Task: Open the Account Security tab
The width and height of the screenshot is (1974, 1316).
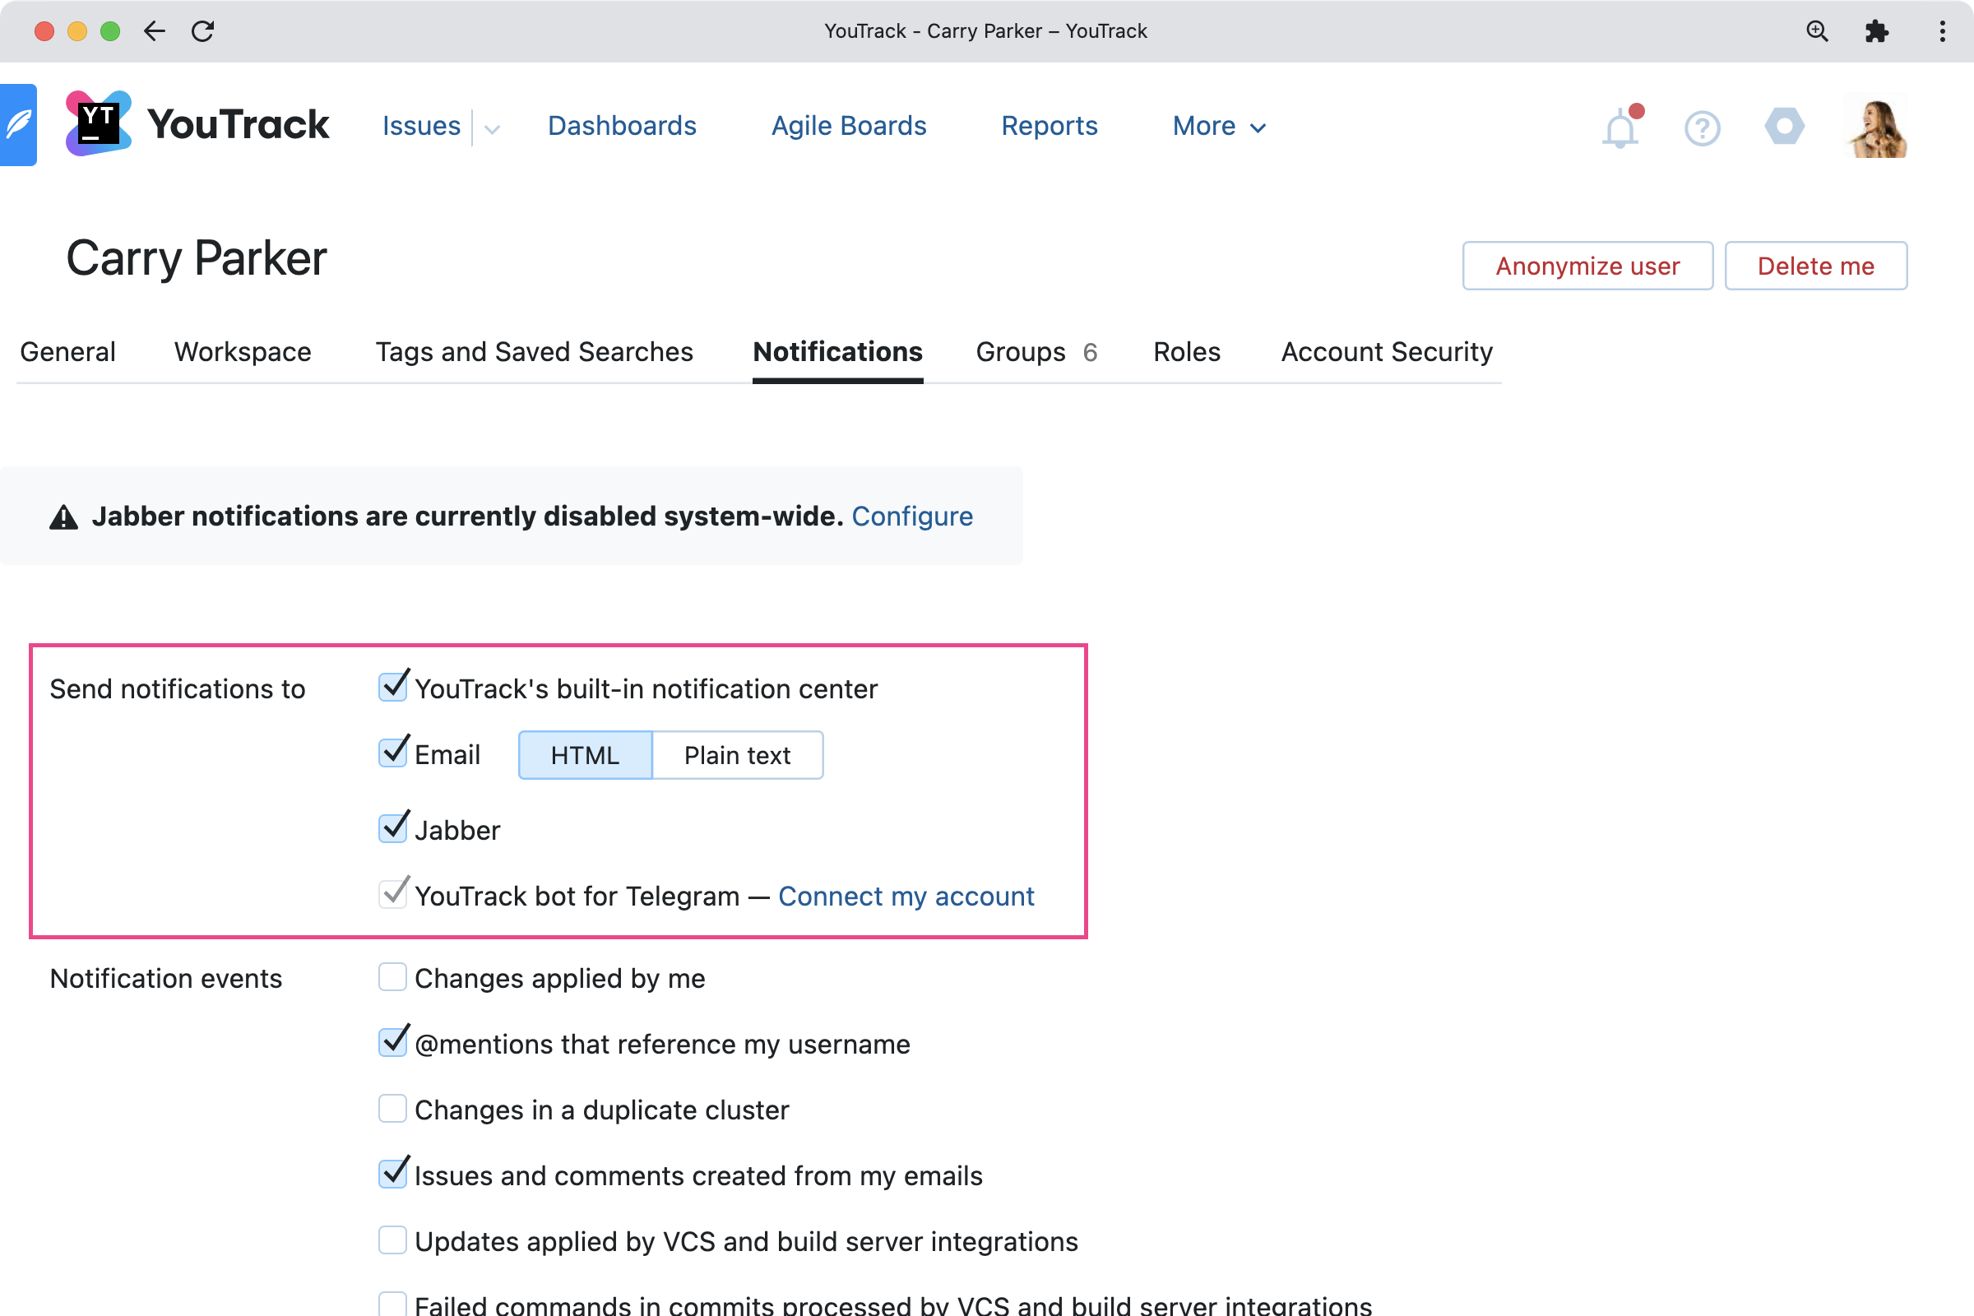Action: tap(1387, 352)
